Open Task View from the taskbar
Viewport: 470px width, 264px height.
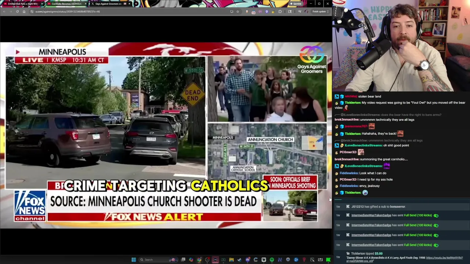click(x=183, y=260)
